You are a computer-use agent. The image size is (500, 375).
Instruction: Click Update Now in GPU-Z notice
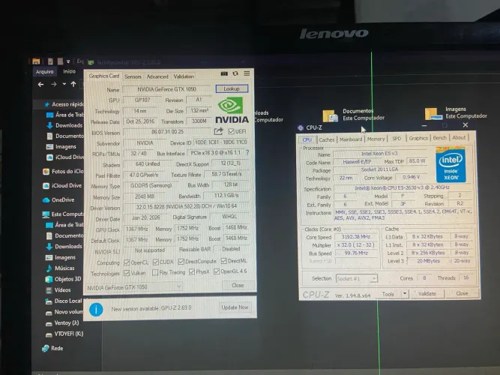point(235,307)
